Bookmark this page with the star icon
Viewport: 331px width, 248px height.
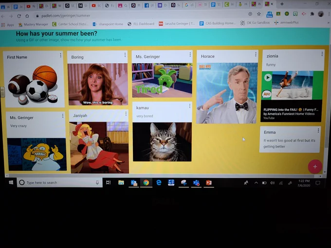coord(259,14)
